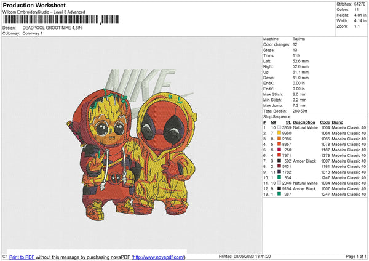The width and height of the screenshot is (369, 261).
Task: Click the Up value 61.1 mm
Action: 301,72
